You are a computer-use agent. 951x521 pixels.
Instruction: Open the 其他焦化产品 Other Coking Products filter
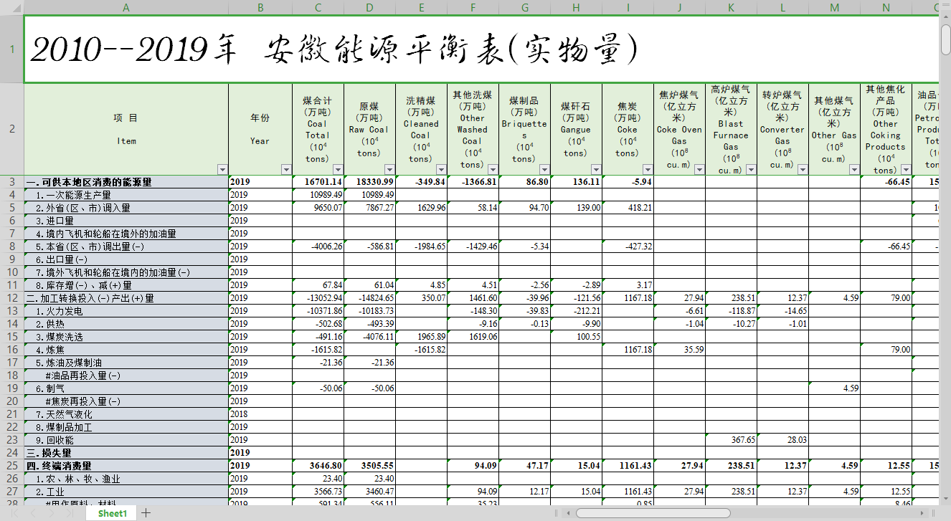coord(906,170)
